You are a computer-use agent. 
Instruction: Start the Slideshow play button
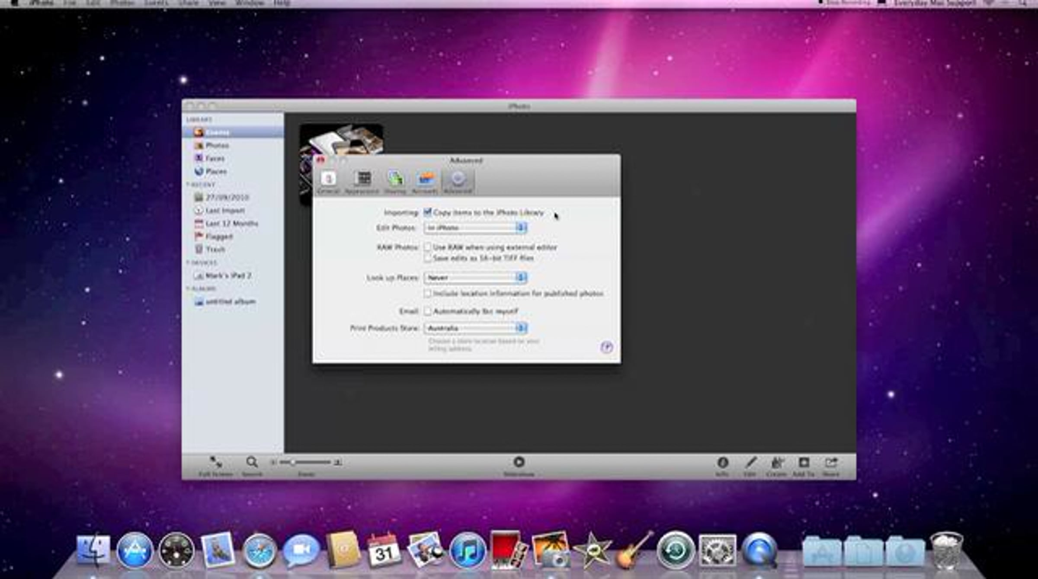pos(519,462)
